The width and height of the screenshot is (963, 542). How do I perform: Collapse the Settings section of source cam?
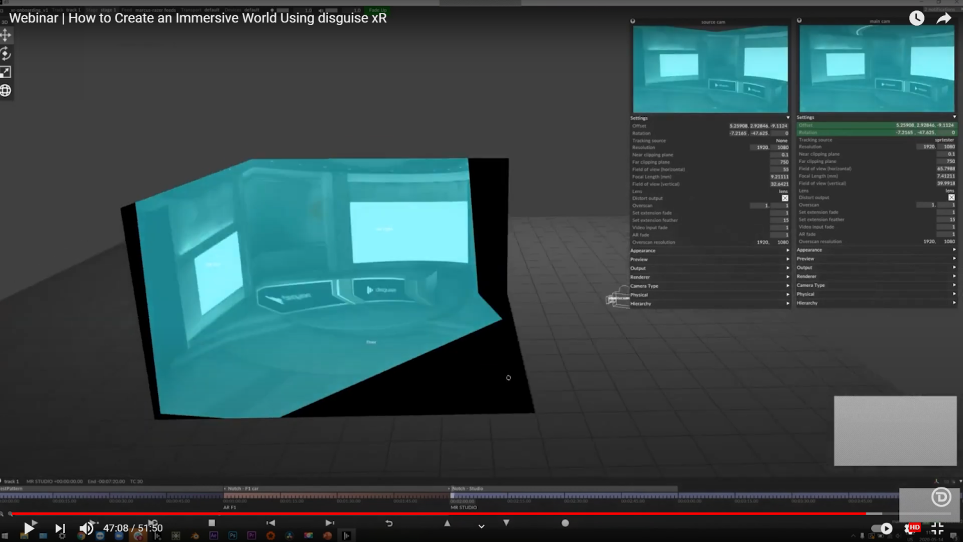tap(709, 118)
